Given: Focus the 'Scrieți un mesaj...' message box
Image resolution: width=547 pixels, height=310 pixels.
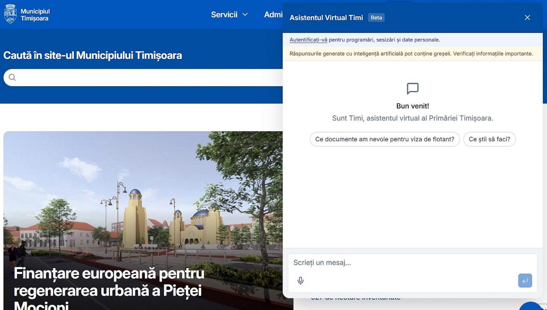Looking at the screenshot, I should pos(412,263).
